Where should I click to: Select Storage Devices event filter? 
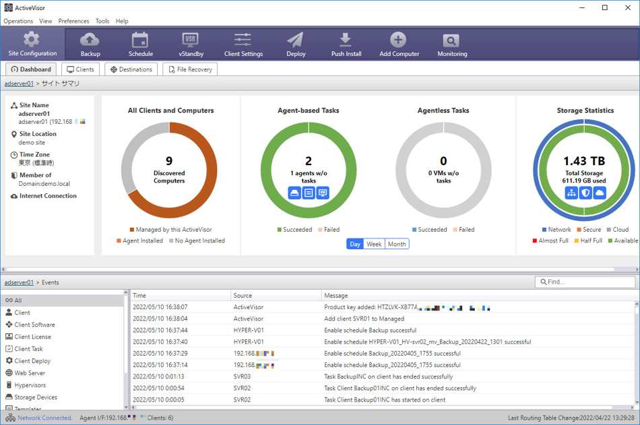pyautogui.click(x=63, y=397)
